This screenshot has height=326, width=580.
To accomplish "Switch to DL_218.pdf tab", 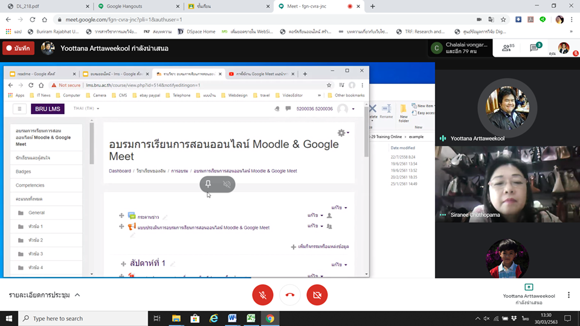I will click(48, 6).
